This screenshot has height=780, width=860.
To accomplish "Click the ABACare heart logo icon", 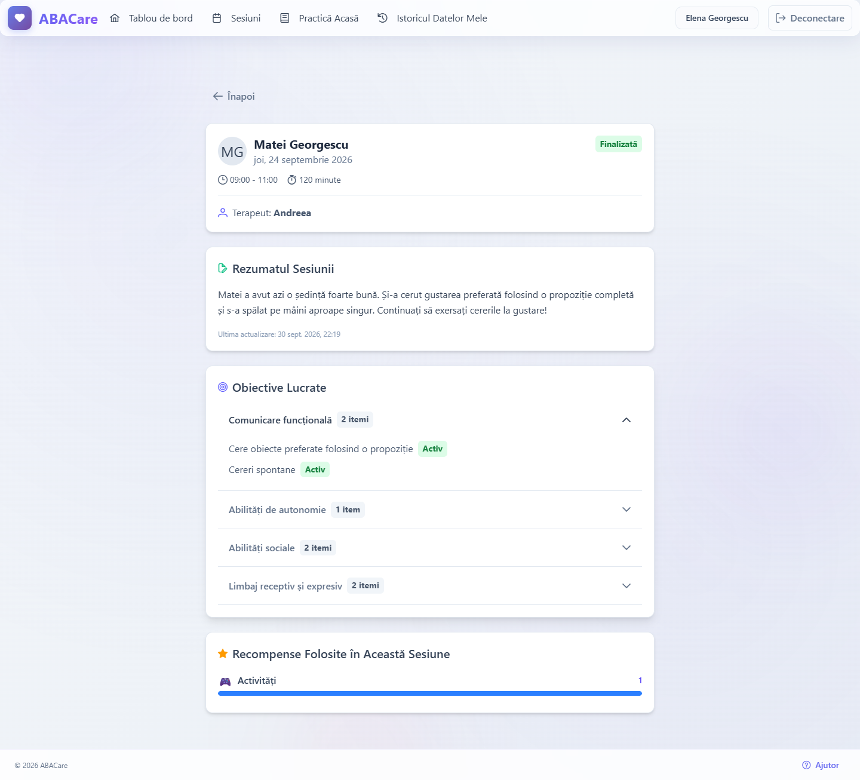I will (20, 18).
